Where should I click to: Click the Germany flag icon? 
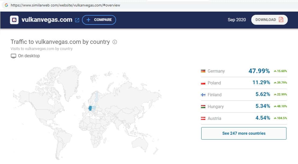[x=203, y=71]
